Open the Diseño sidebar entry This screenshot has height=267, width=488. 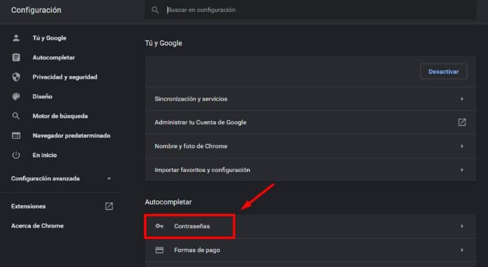(42, 96)
